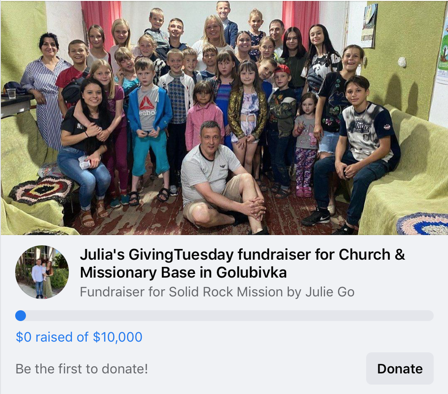This screenshot has height=394, width=448.
Task: Open Julie Go's profile picture
Action: pos(42,272)
